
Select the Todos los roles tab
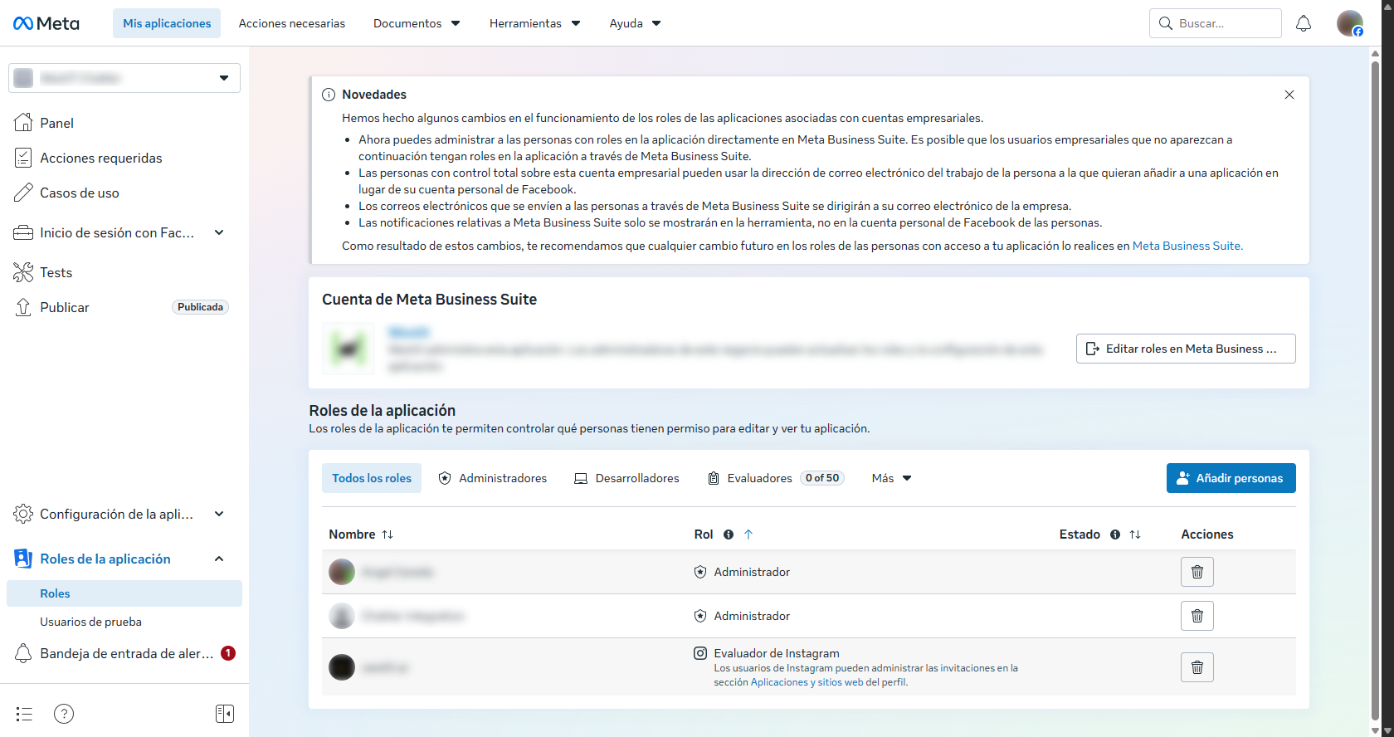[372, 478]
